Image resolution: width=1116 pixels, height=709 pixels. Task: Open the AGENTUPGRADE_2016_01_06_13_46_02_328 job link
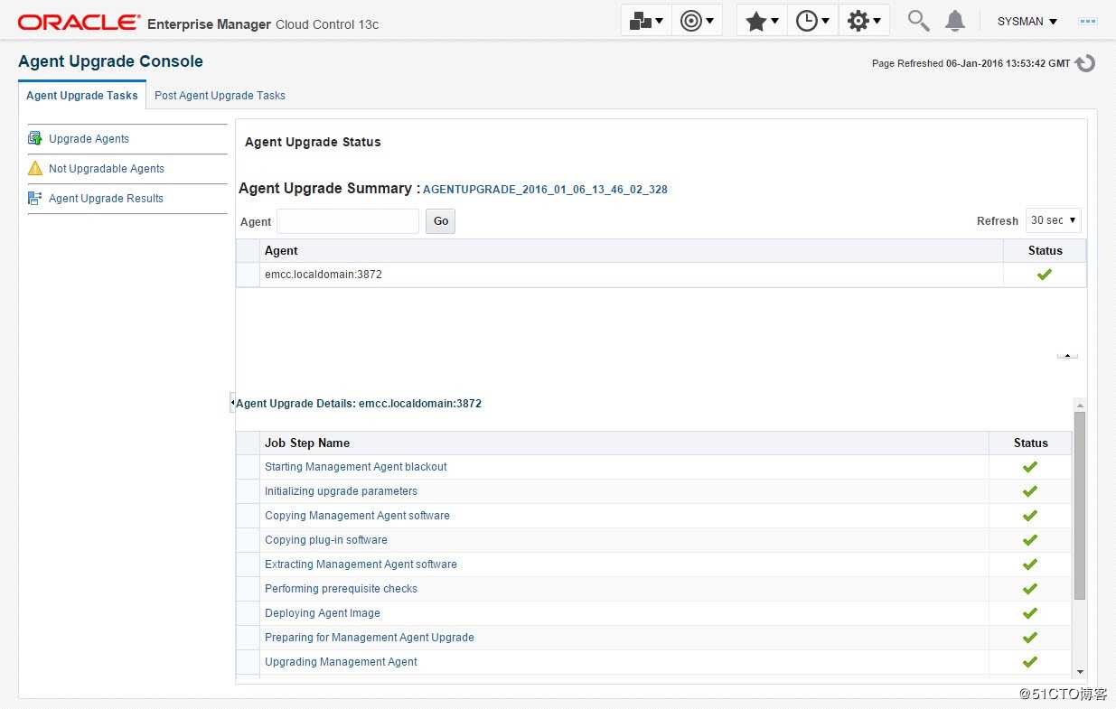point(545,190)
